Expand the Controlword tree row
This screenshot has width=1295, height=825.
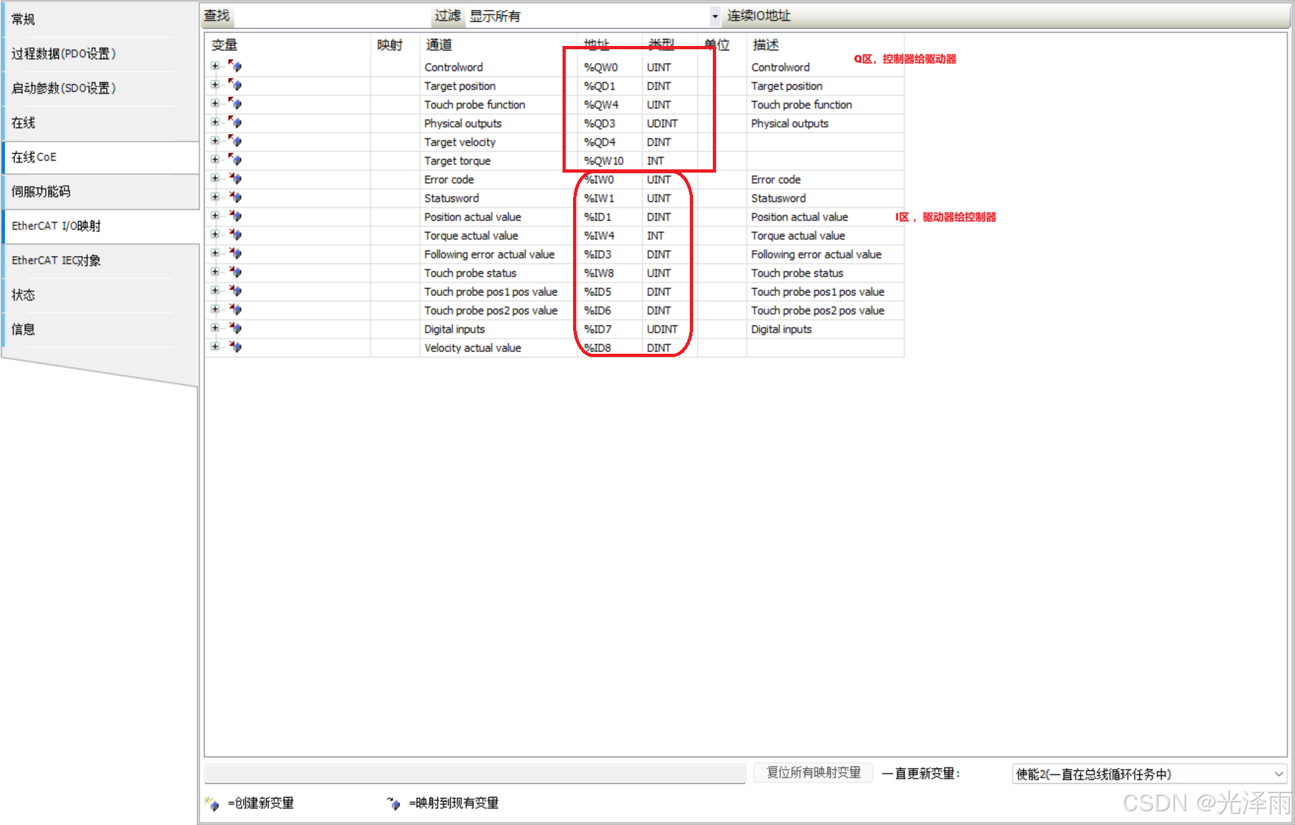point(215,66)
